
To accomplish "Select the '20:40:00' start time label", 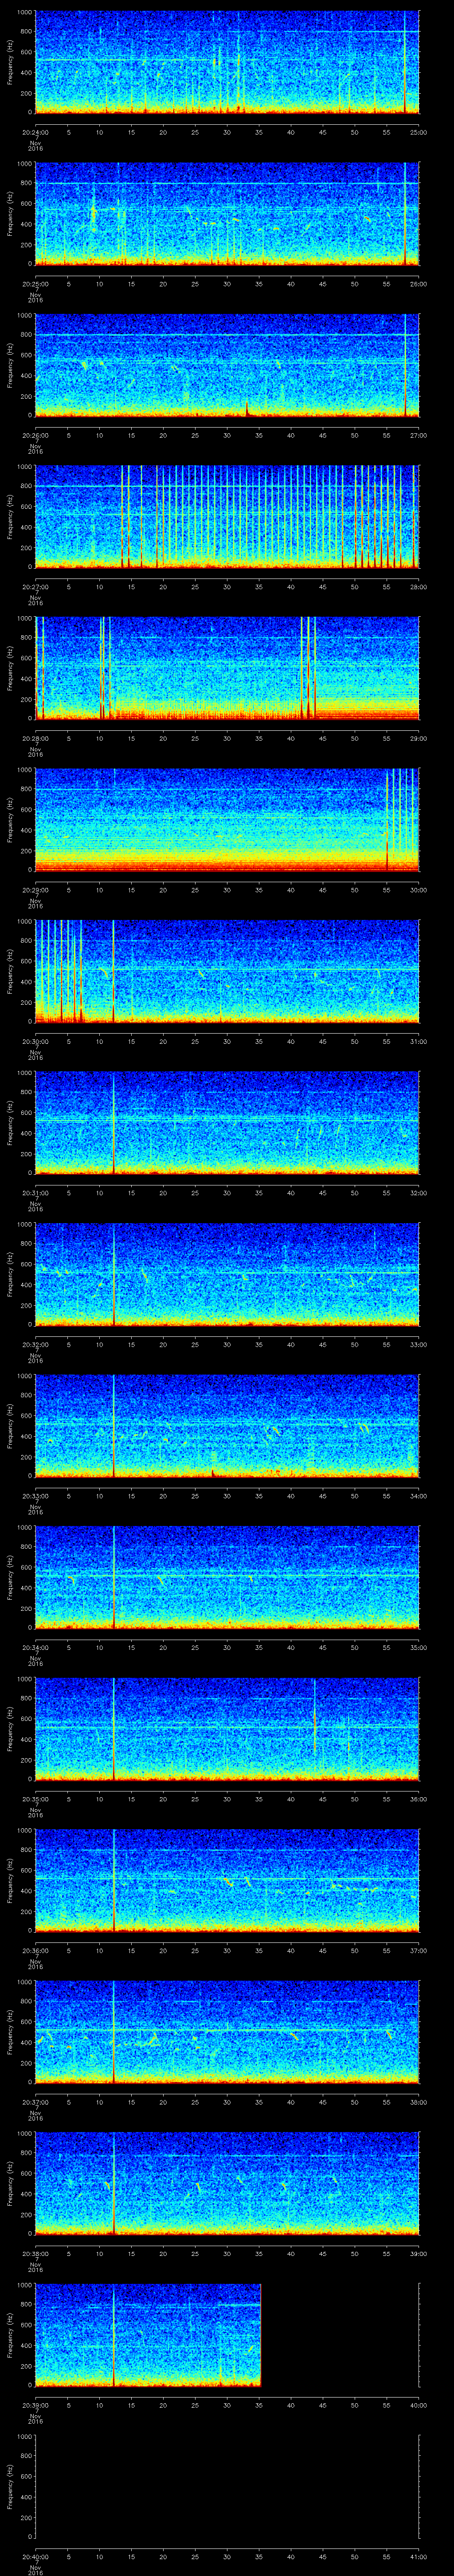I will 35,2556.
